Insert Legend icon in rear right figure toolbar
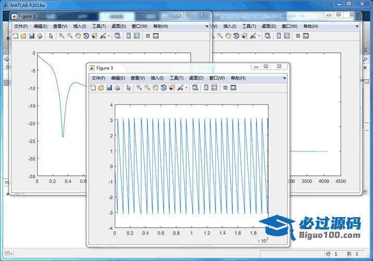Image resolution: width=373 pixels, height=261 pixels. 287,36
